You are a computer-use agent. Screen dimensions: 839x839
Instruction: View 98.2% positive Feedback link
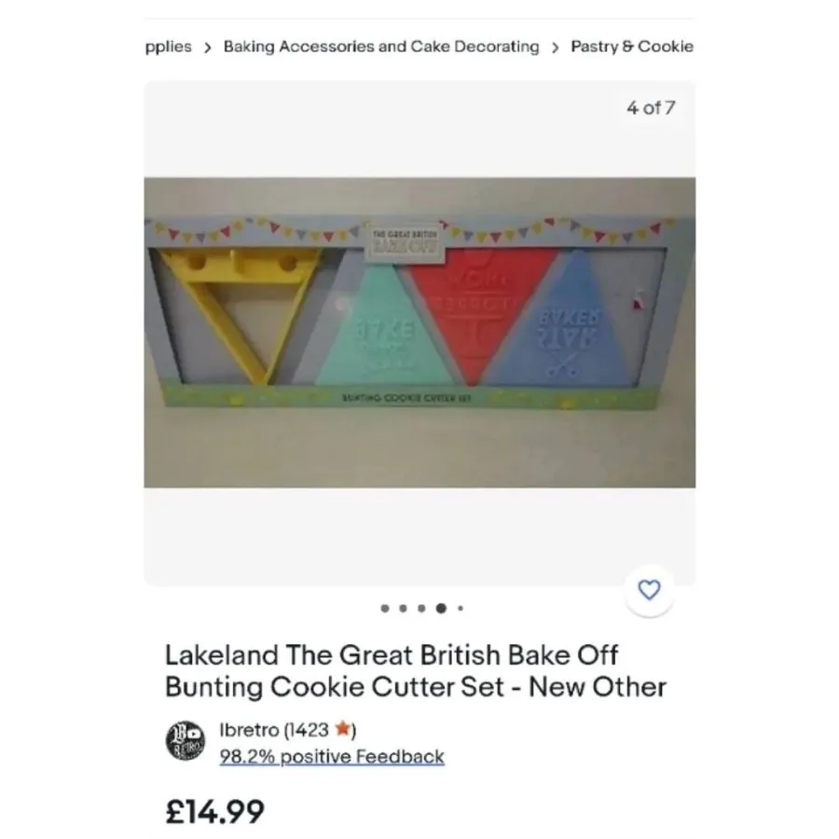pos(332,757)
